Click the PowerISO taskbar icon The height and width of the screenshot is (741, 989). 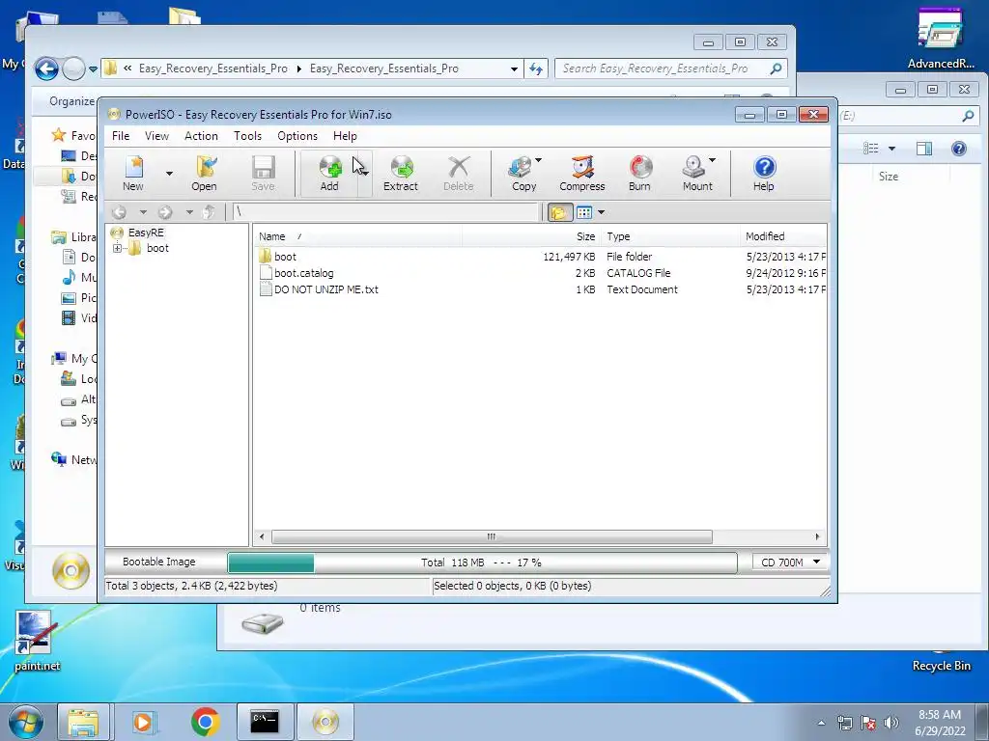click(x=325, y=722)
